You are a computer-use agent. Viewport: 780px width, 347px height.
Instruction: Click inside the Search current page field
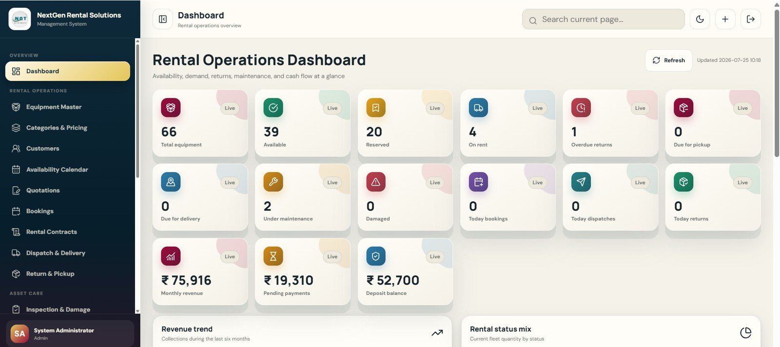[x=604, y=19]
